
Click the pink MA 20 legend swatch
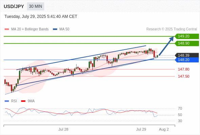click(7, 29)
